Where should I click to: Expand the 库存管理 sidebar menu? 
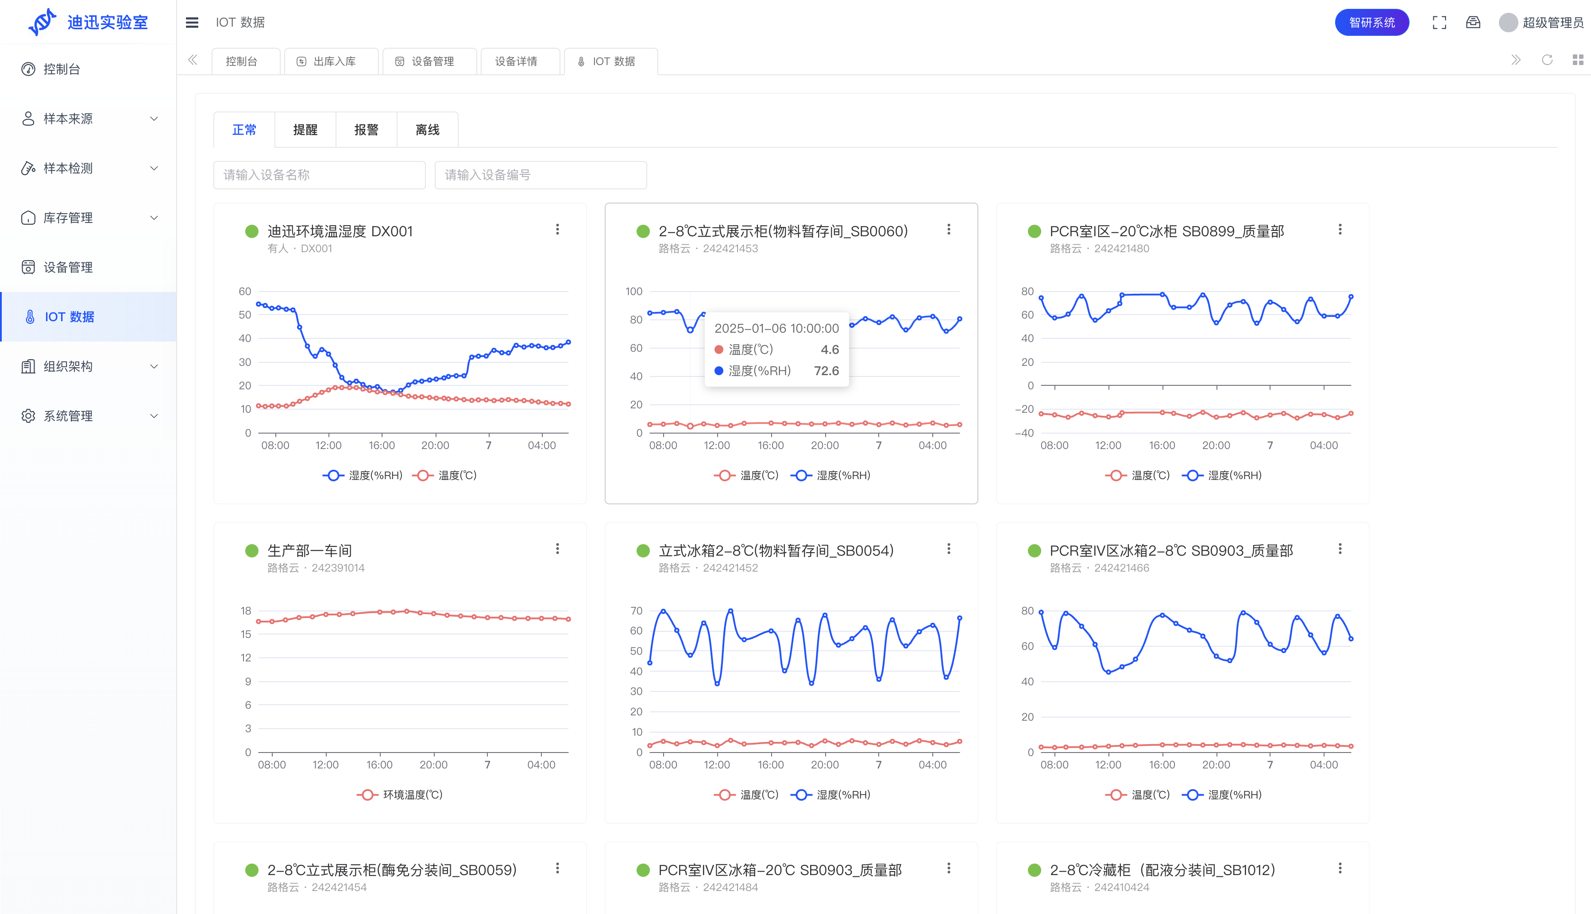pyautogui.click(x=154, y=218)
